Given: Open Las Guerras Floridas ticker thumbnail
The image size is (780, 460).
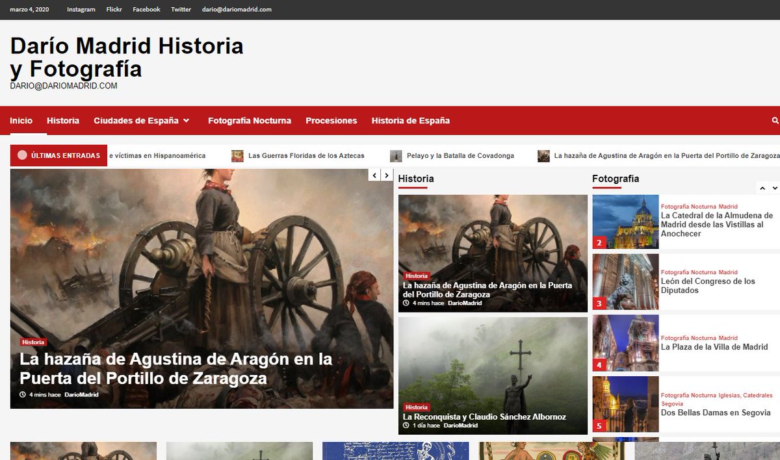Looking at the screenshot, I should tap(237, 156).
